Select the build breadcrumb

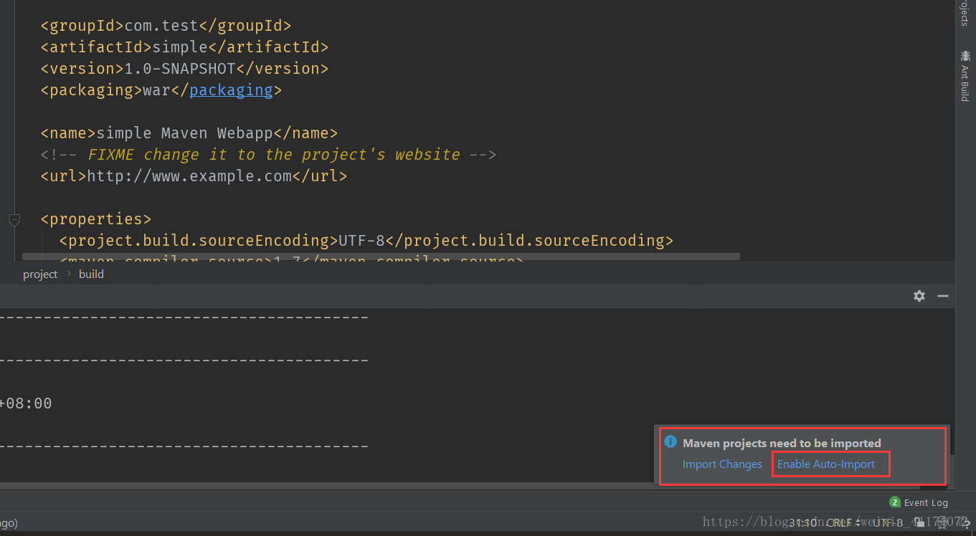click(91, 274)
